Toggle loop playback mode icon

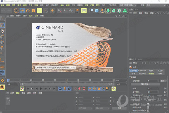coord(60,89)
